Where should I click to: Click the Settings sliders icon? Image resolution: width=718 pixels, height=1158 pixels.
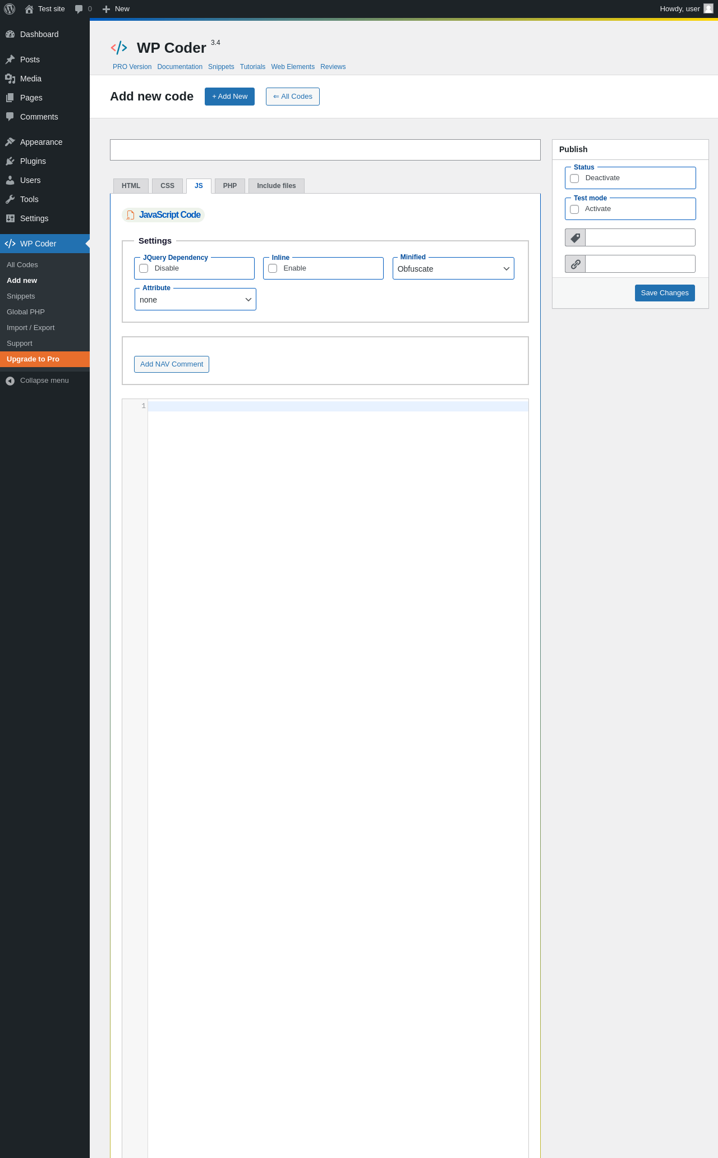[10, 218]
